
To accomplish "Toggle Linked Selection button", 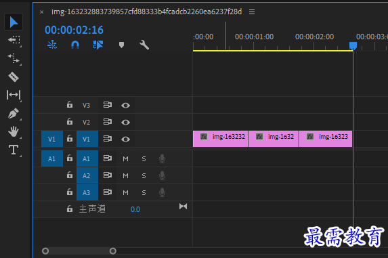I will [98, 45].
